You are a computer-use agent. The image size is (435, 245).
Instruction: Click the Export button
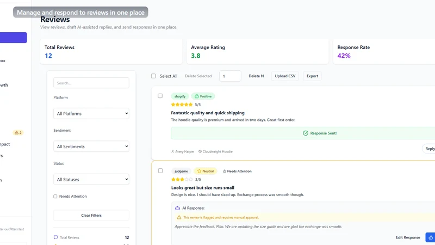pos(312,76)
